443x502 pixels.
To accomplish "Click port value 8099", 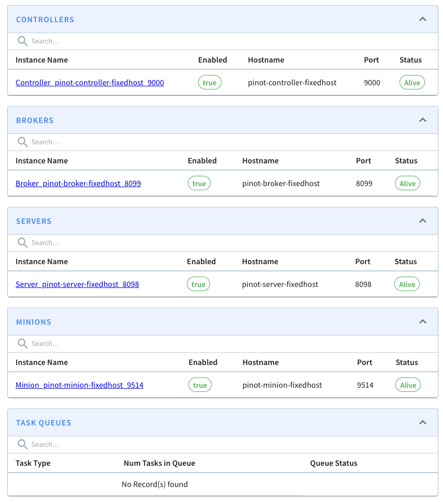I will point(364,184).
